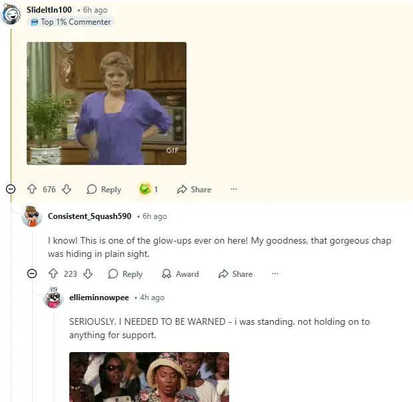413x402 pixels.
Task: Reply to Consistent_Squash590's comment
Action: point(125,274)
